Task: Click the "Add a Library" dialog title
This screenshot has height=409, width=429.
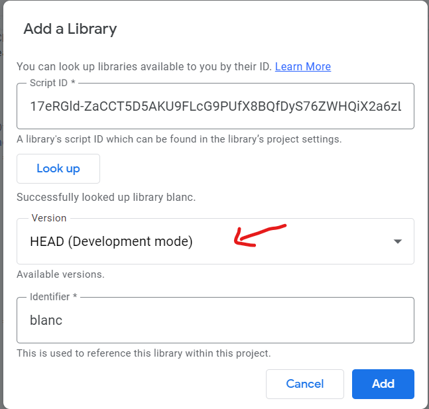Action: click(x=70, y=29)
